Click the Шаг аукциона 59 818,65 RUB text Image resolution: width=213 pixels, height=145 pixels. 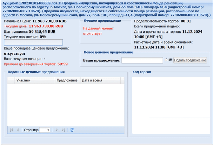tap(29, 32)
